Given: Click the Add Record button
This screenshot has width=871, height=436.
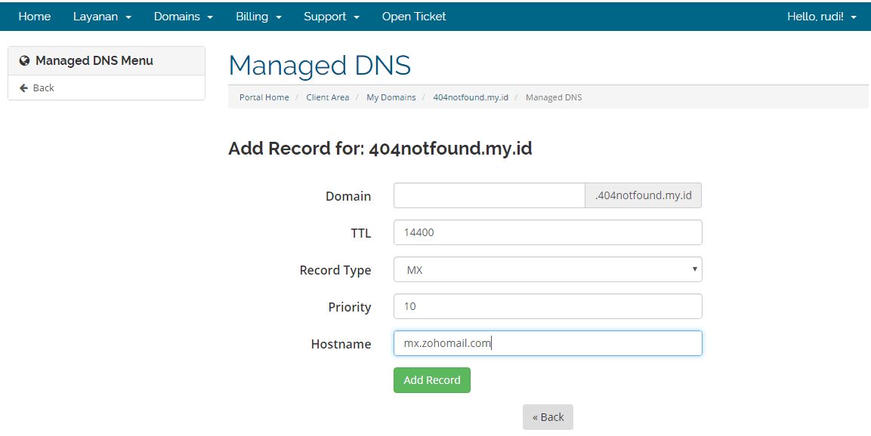Looking at the screenshot, I should point(431,380).
